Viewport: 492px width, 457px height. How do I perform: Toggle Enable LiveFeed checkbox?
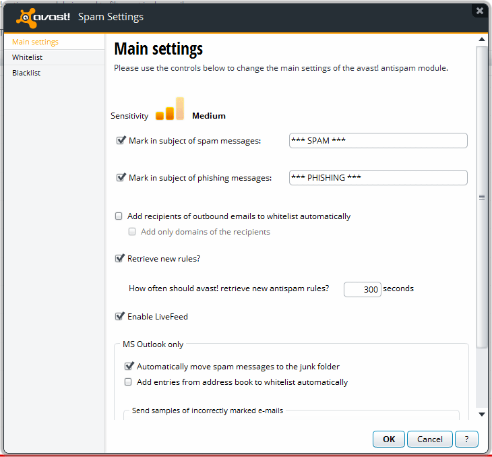tap(120, 316)
